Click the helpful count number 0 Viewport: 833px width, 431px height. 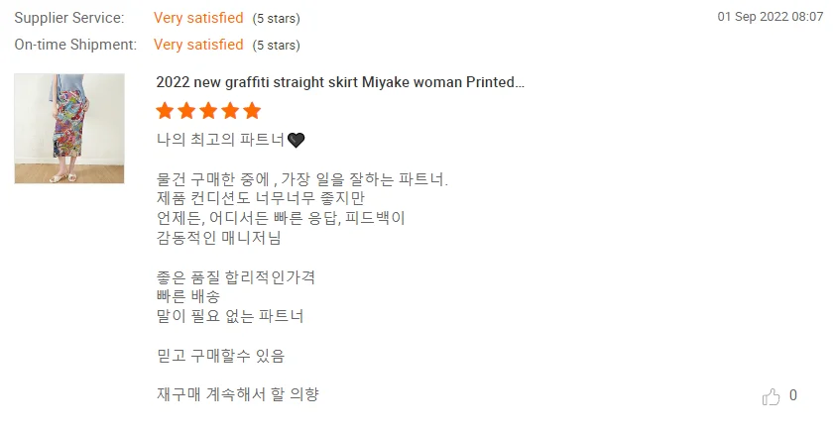[x=793, y=396]
